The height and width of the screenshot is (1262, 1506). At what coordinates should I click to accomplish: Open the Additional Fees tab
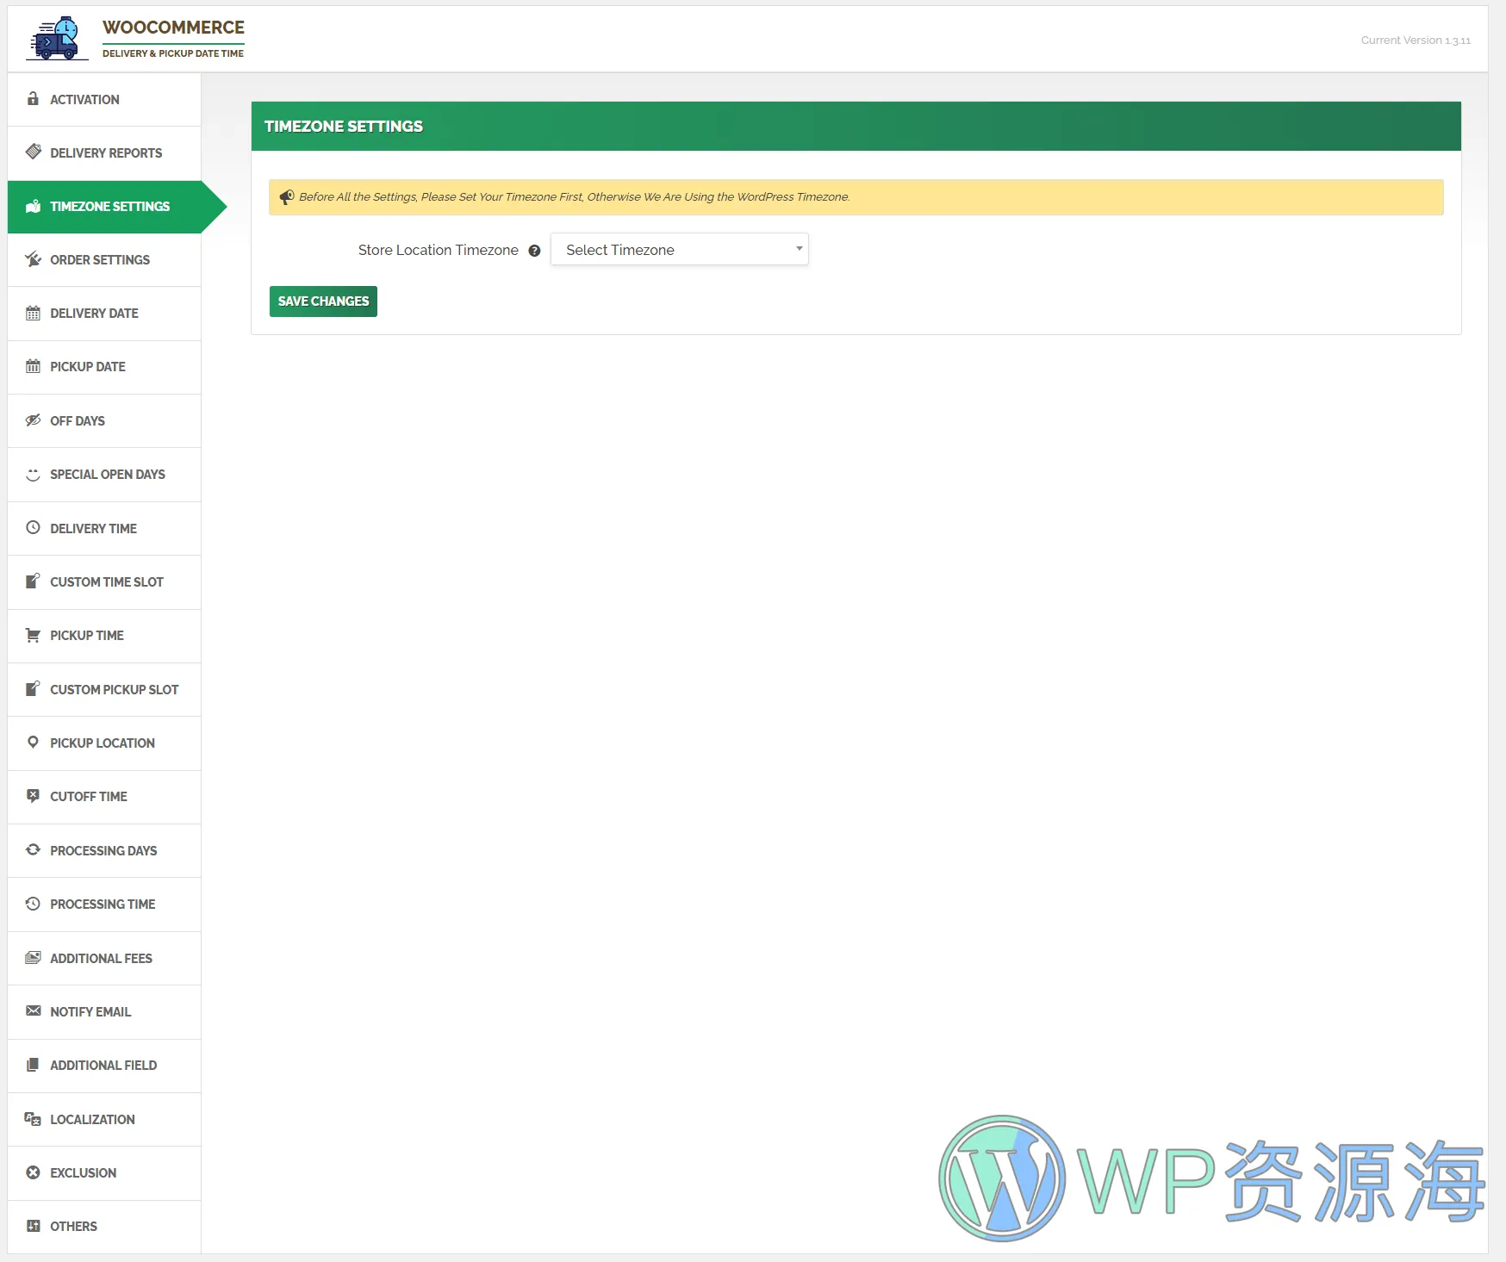[101, 959]
